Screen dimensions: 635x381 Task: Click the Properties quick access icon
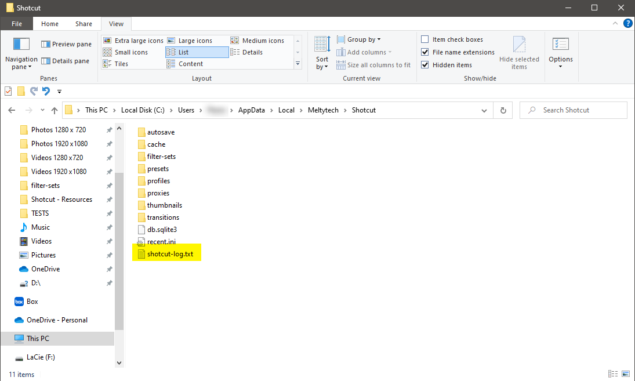click(8, 92)
